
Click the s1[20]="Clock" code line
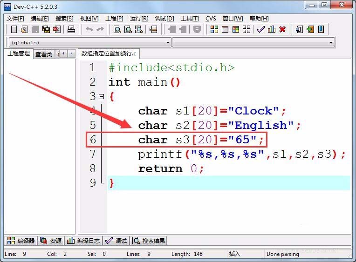212,111
